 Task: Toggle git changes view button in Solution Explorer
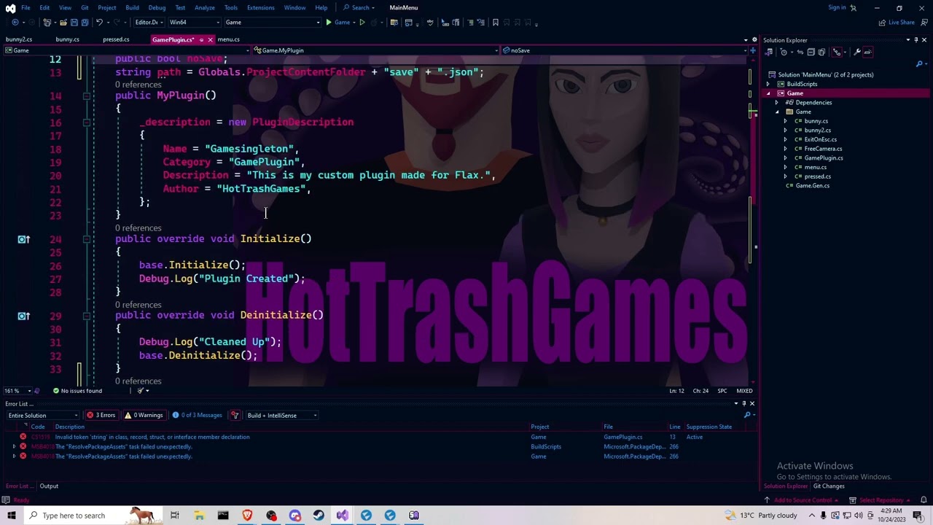point(837,52)
